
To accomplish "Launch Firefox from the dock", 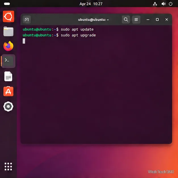I will [9, 46].
